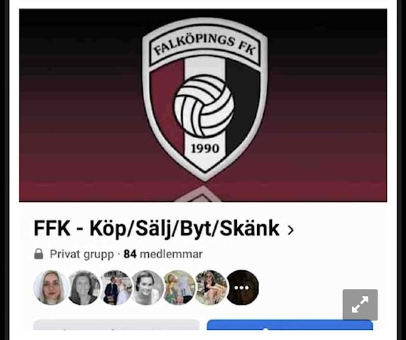Click the lock icon beside Privat grupp
This screenshot has height=340, width=406.
(x=39, y=254)
